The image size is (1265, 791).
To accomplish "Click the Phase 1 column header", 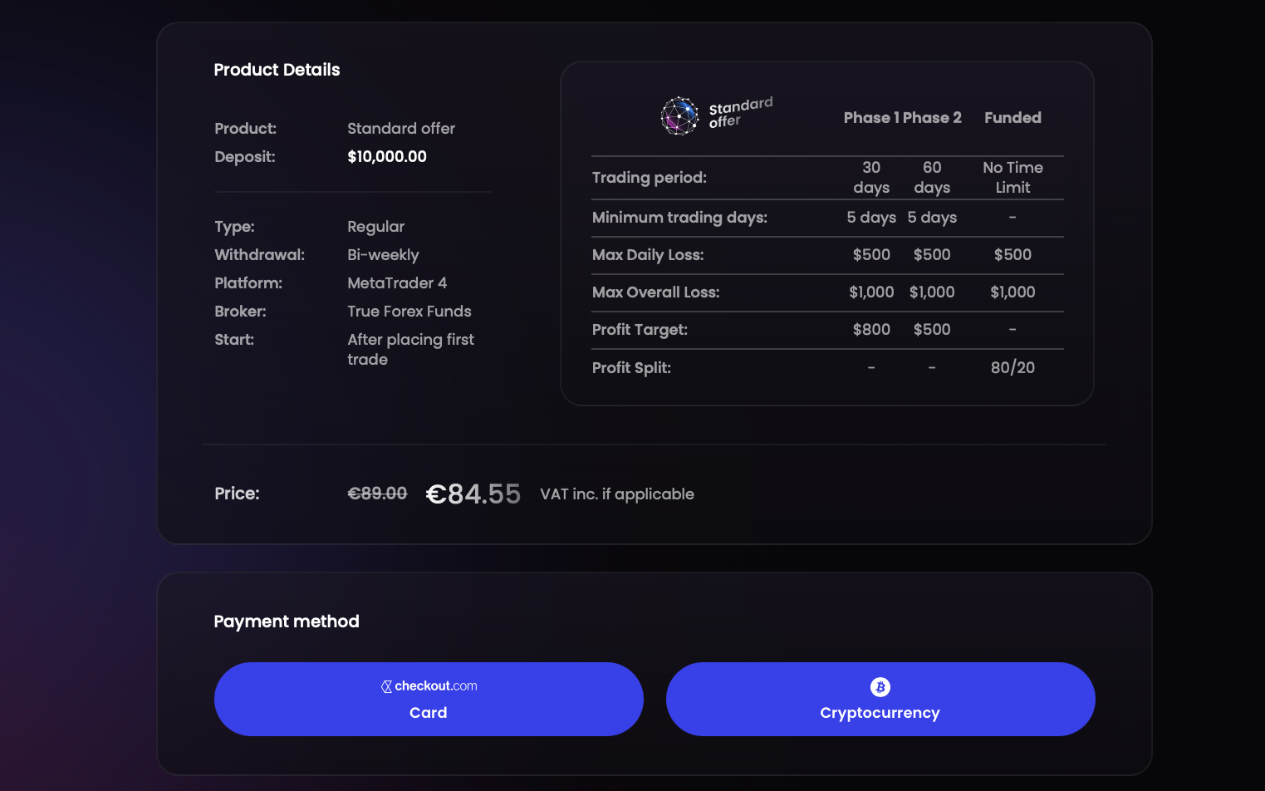I will tap(871, 118).
